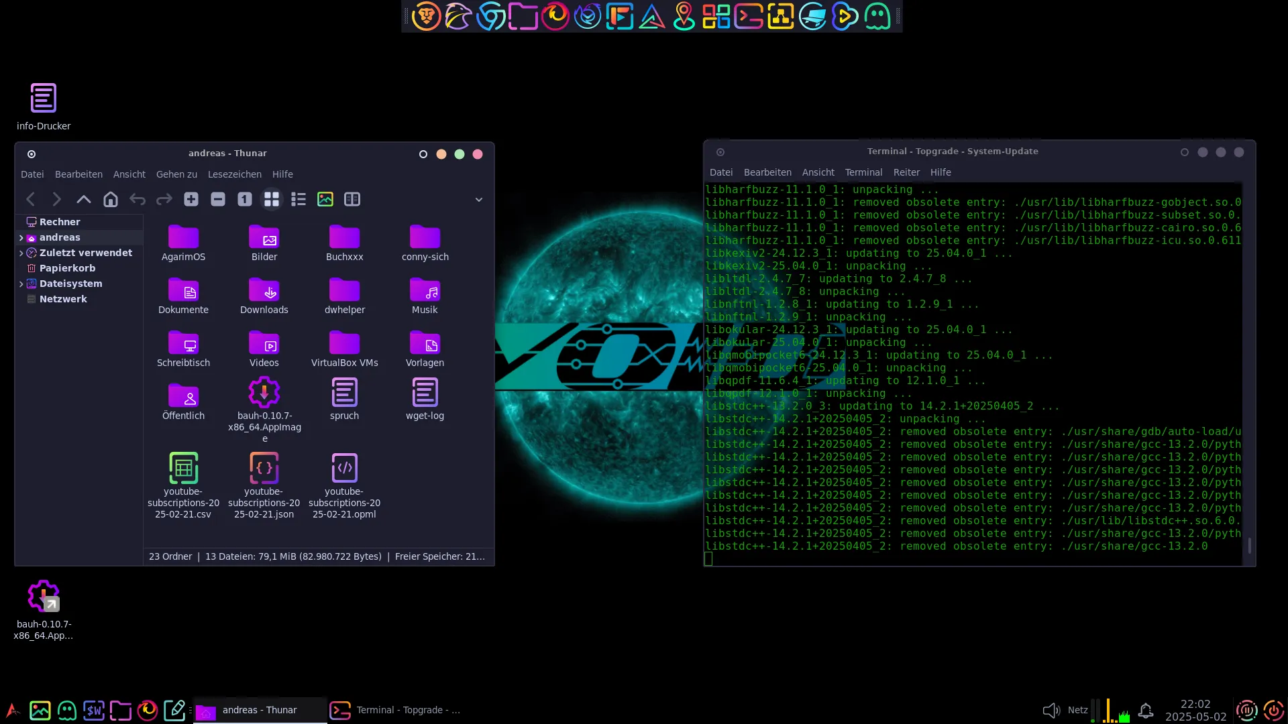Click the zoom out minus icon
The width and height of the screenshot is (1288, 724).
(218, 199)
